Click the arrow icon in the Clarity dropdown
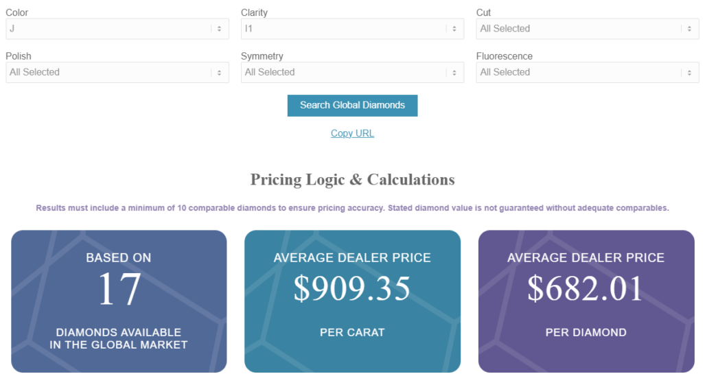The image size is (707, 385). (x=454, y=29)
